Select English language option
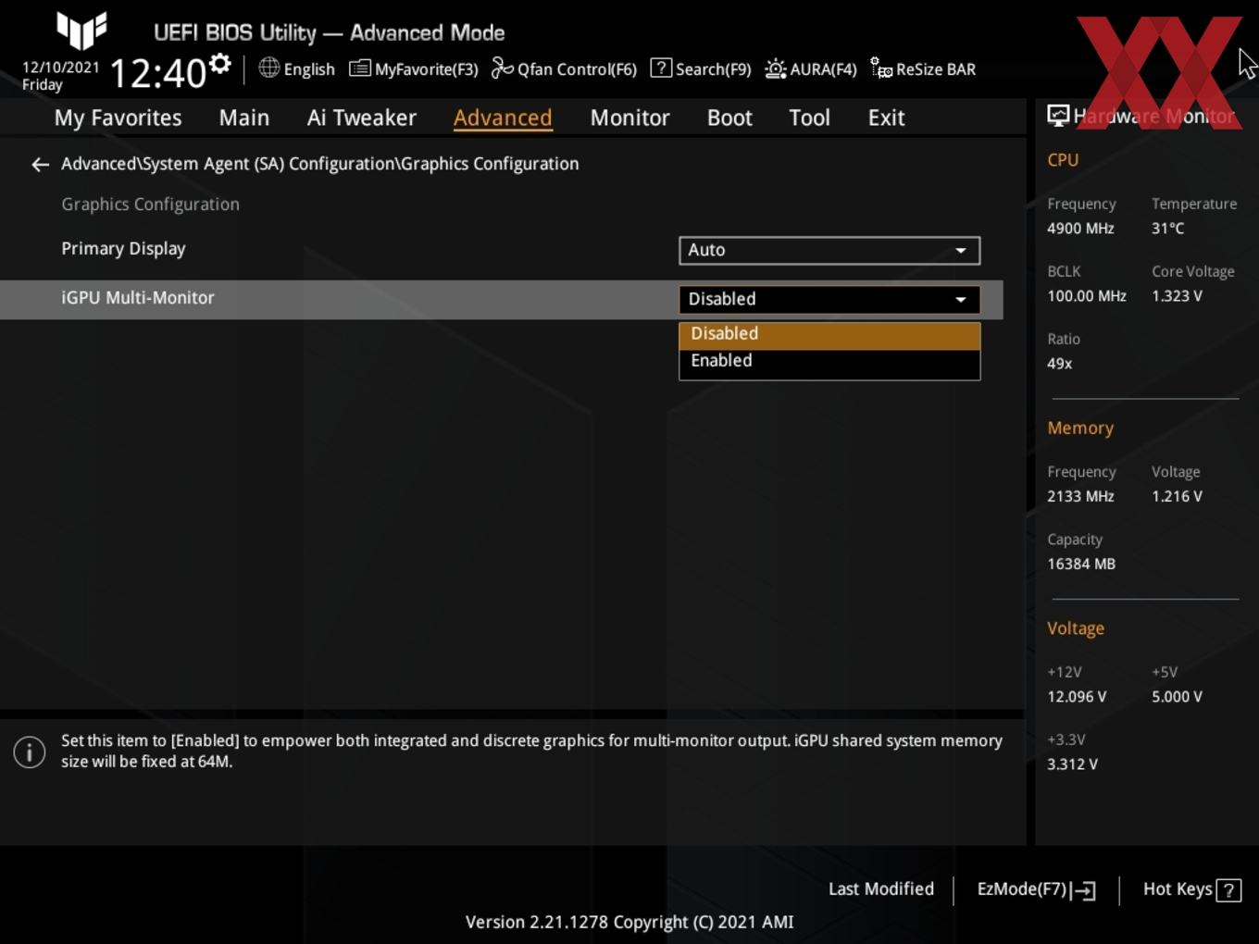Image resolution: width=1259 pixels, height=944 pixels. (309, 69)
